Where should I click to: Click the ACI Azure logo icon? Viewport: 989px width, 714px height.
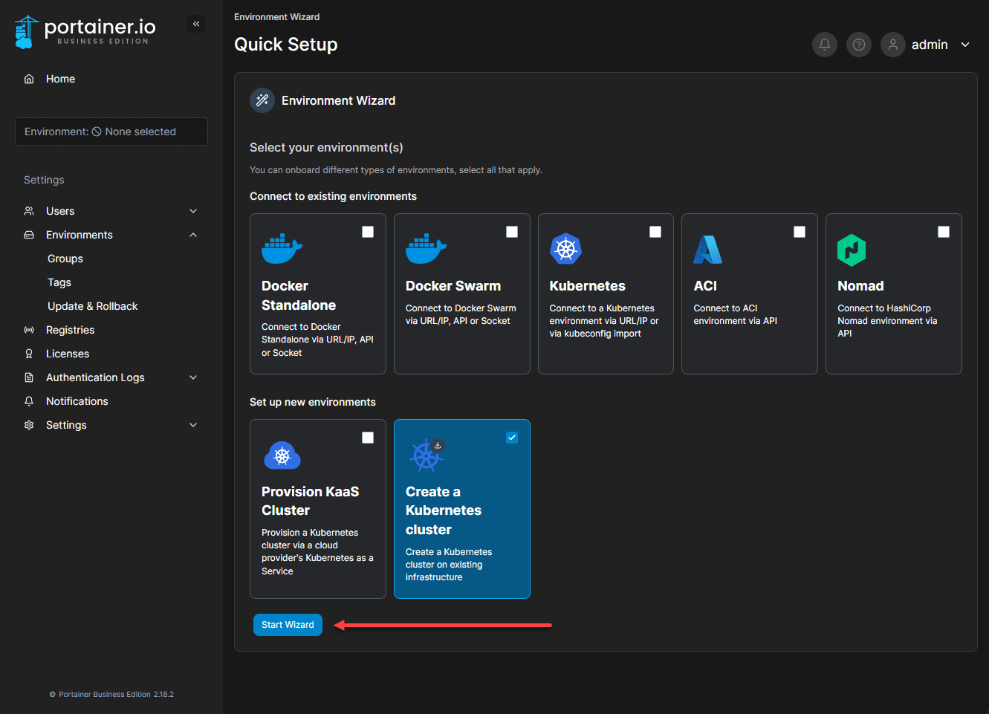click(707, 250)
